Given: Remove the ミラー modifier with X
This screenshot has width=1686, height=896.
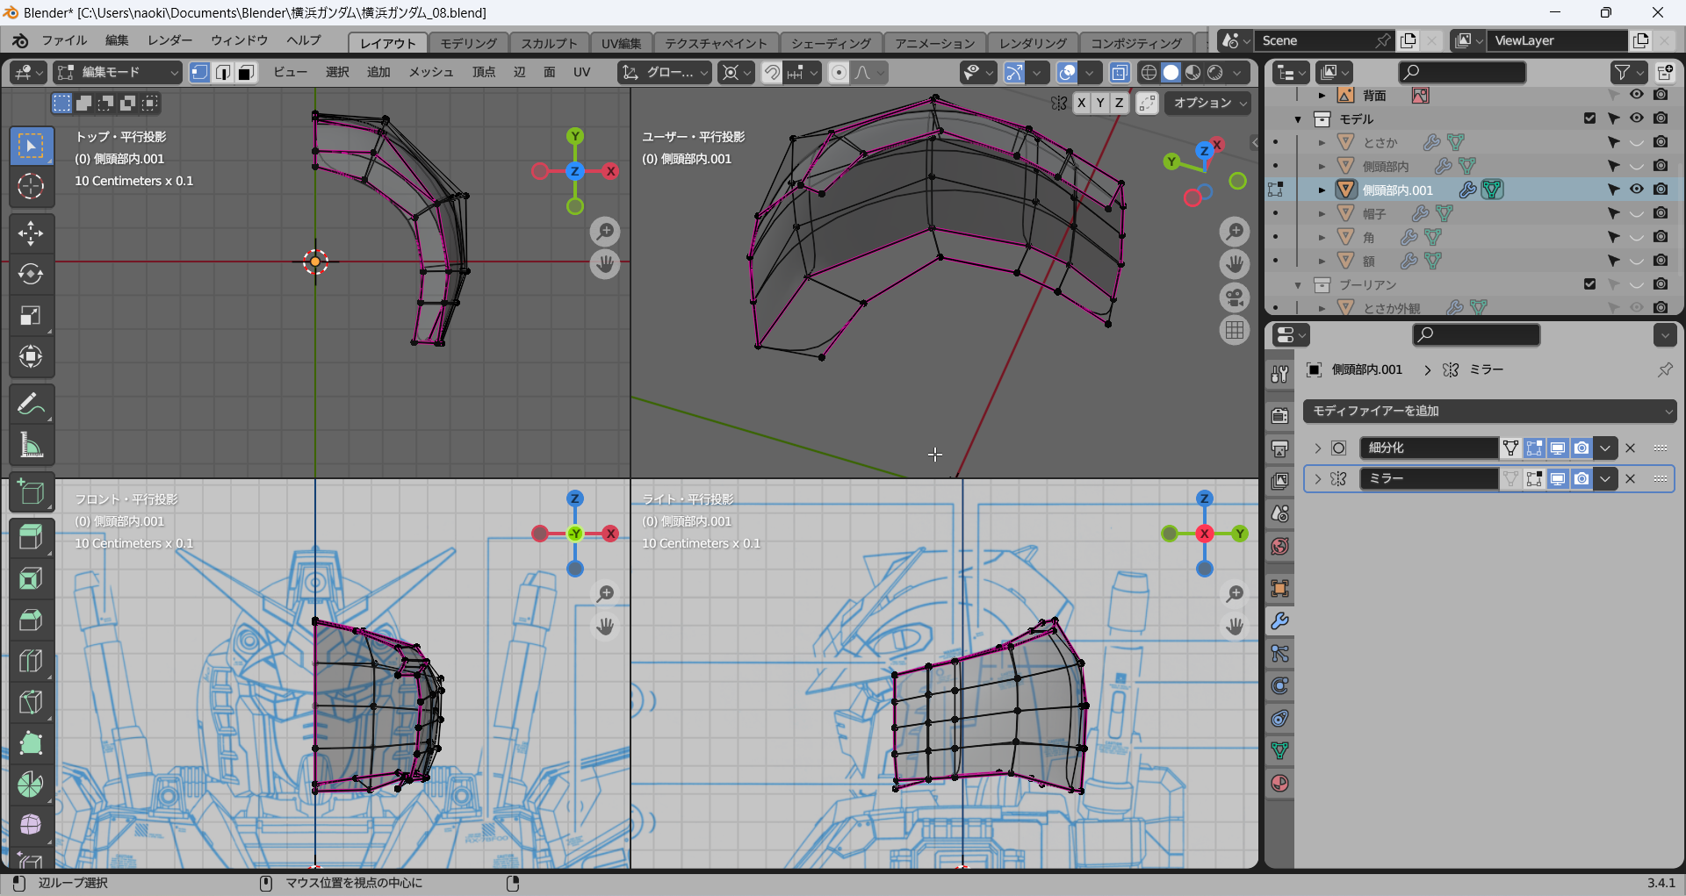Looking at the screenshot, I should click(x=1630, y=479).
